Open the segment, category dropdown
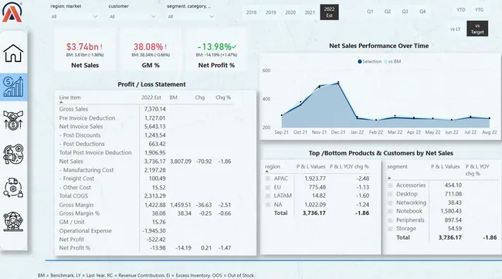502x279 pixels. [191, 17]
